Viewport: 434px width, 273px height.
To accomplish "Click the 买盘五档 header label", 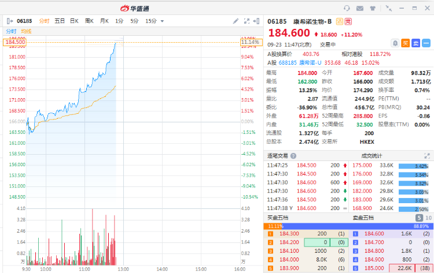I will tap(278, 218).
